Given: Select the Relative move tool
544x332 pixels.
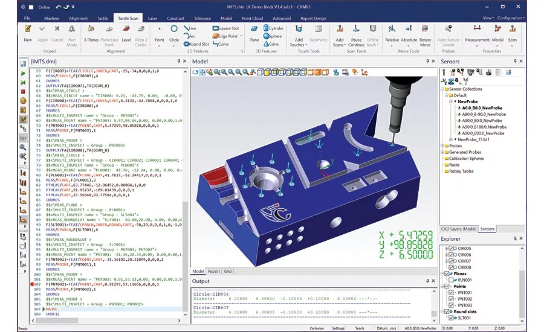Looking at the screenshot, I should pyautogui.click(x=392, y=33).
